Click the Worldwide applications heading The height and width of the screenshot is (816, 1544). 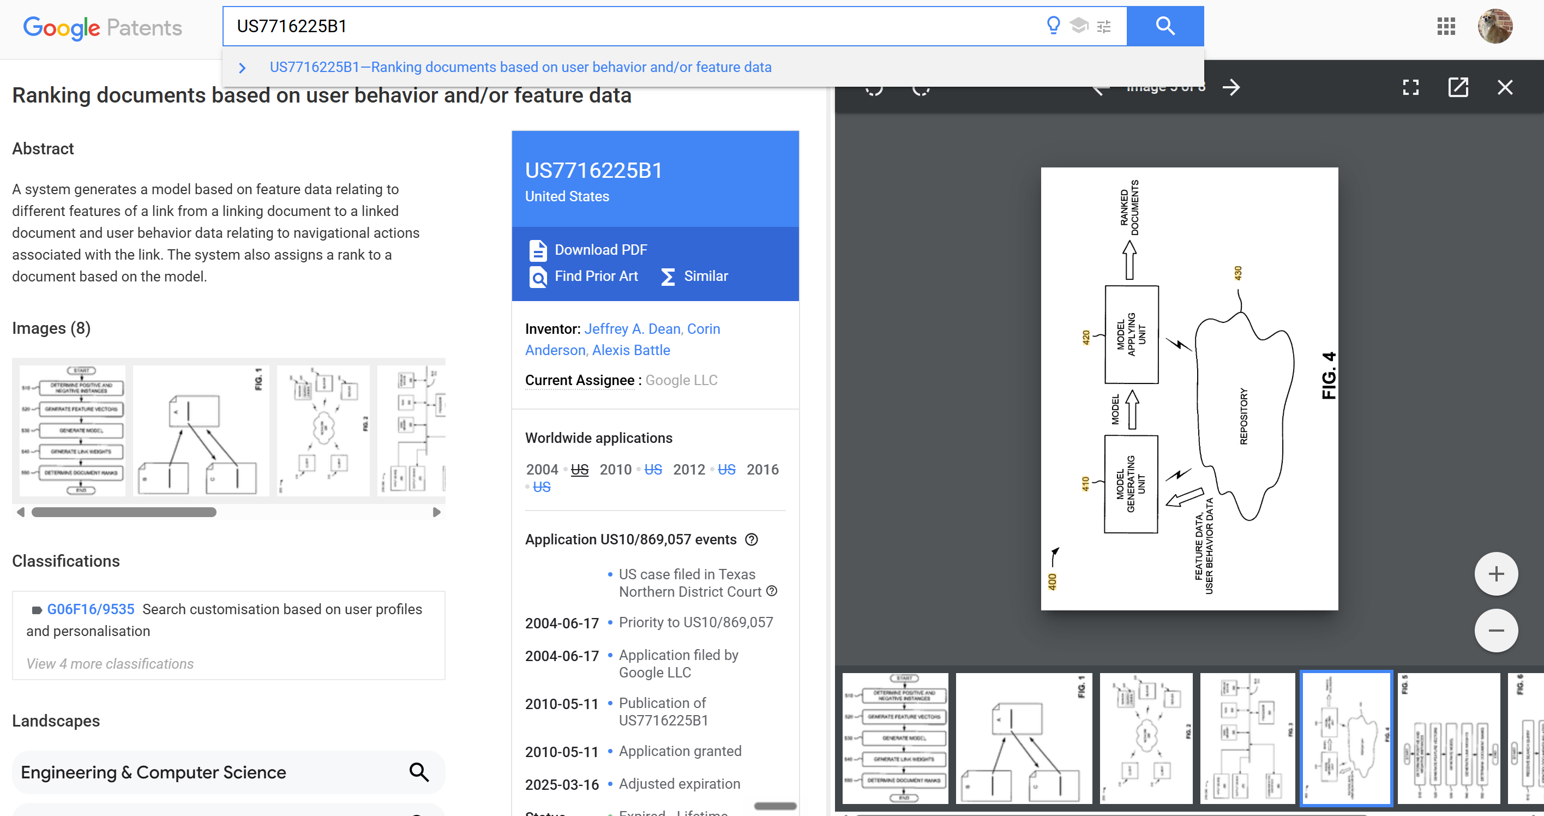tap(599, 437)
